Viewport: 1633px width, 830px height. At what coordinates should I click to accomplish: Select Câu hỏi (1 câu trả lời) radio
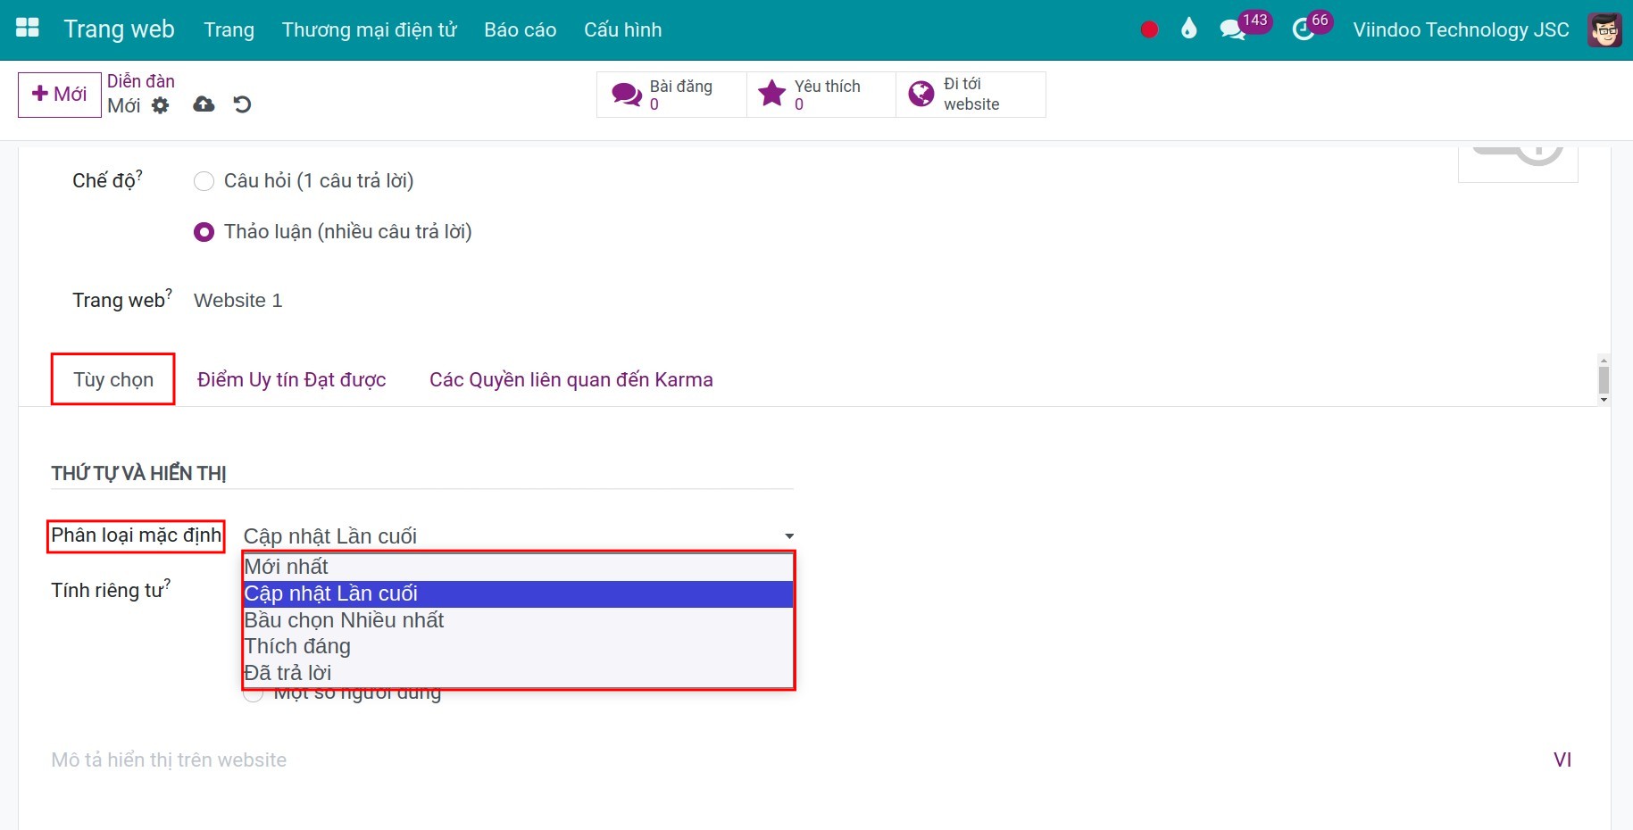[204, 181]
